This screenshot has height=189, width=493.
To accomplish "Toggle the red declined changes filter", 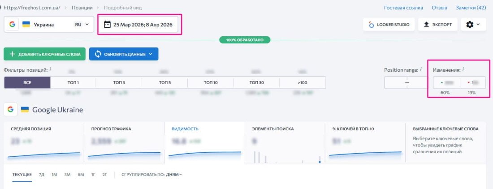I will click(x=472, y=83).
